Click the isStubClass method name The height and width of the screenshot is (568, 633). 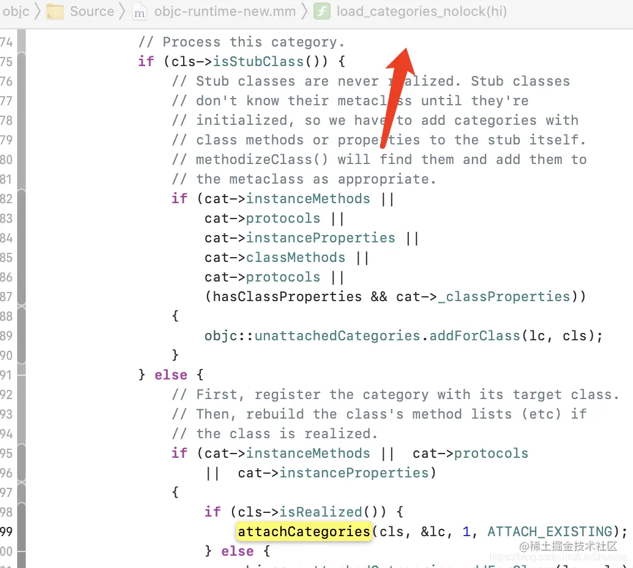coord(258,61)
